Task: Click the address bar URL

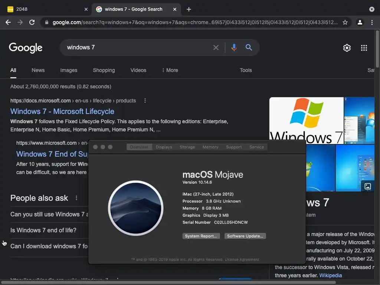Action: (195, 22)
